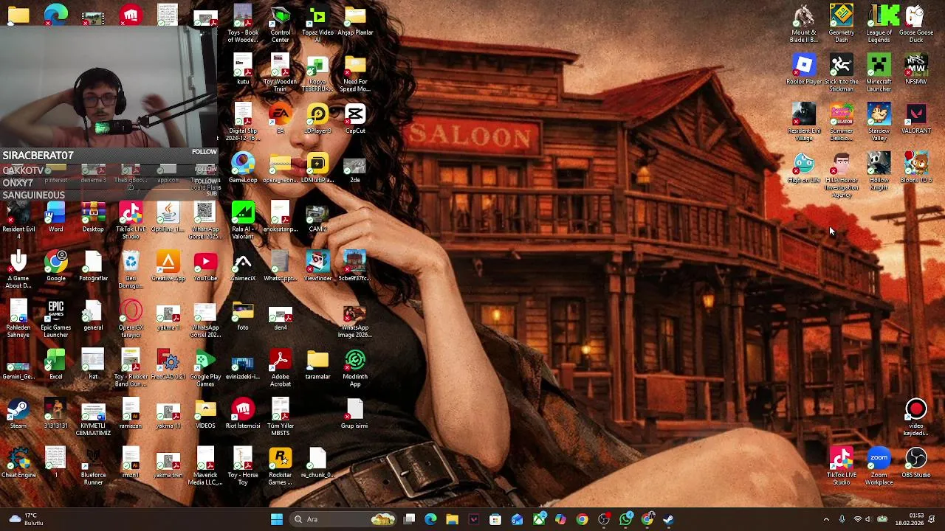Select the Creative App icon

tap(168, 265)
